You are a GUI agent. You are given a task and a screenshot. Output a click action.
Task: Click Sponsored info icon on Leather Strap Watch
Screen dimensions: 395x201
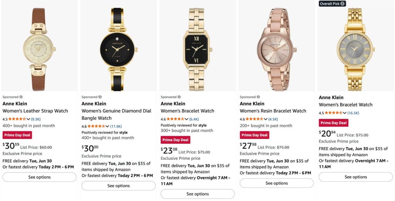click(21, 97)
